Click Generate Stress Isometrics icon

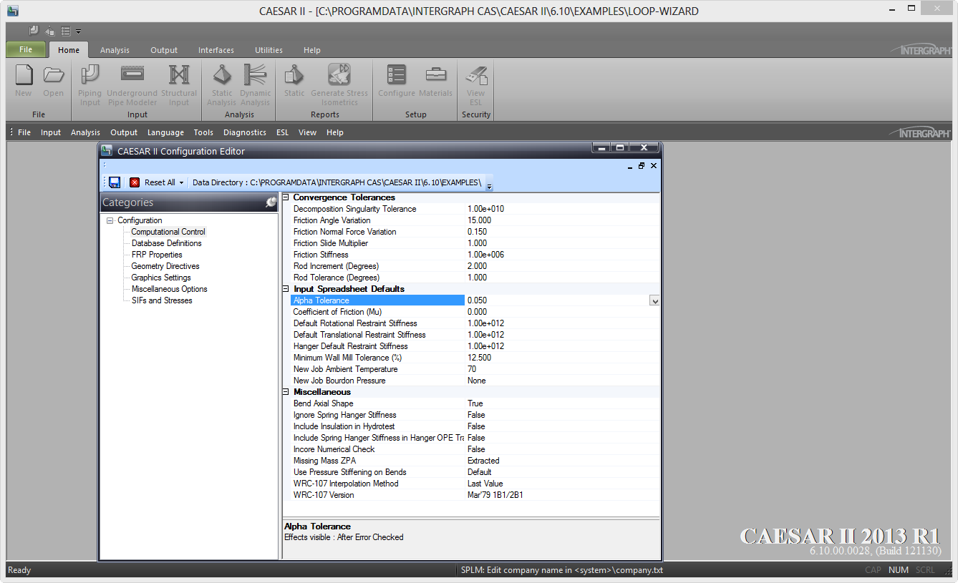click(339, 75)
